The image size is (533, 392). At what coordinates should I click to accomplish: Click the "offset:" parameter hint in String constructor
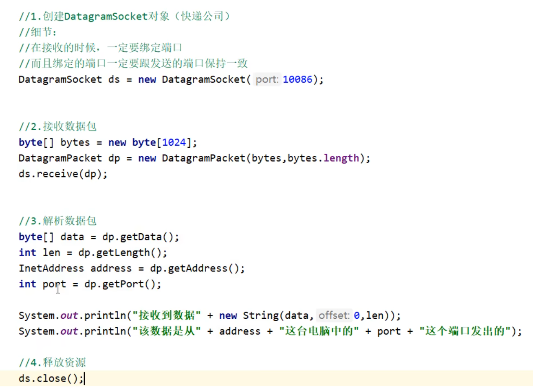click(334, 315)
